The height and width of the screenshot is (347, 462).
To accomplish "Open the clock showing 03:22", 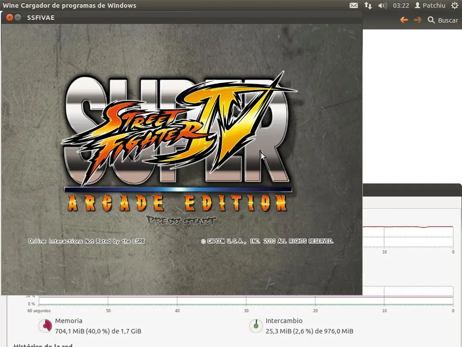I will pyautogui.click(x=401, y=5).
